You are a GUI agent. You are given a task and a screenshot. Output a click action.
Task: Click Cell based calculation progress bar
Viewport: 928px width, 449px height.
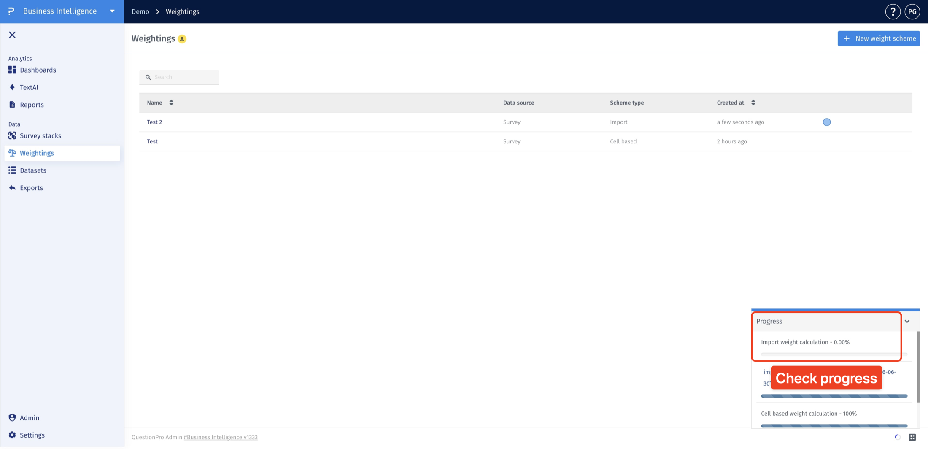834,426
